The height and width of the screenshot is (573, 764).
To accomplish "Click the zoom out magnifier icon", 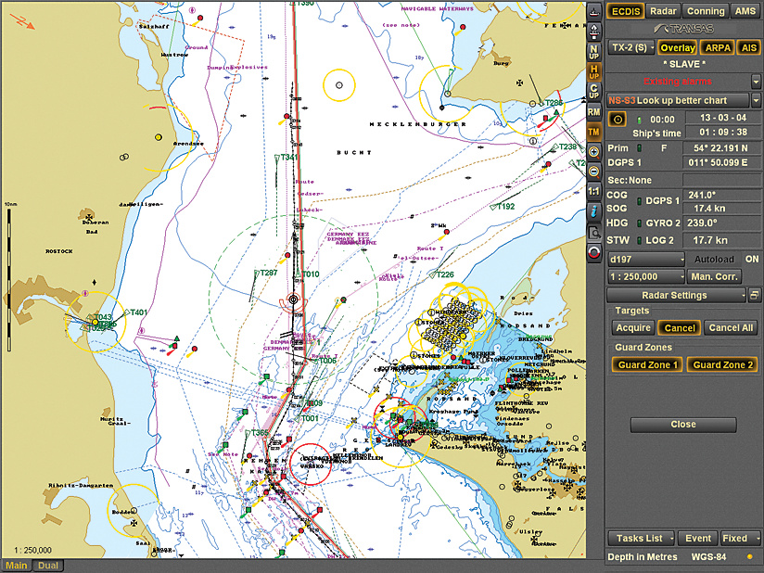I will (594, 171).
